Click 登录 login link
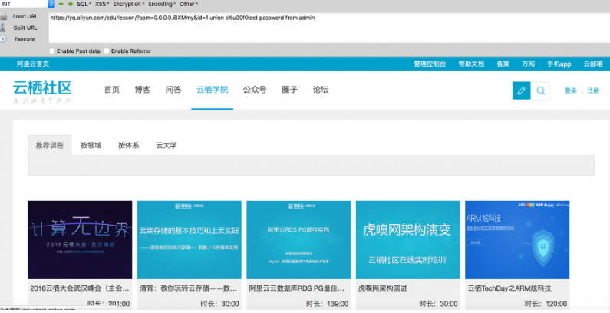This screenshot has width=610, height=313. (x=571, y=91)
